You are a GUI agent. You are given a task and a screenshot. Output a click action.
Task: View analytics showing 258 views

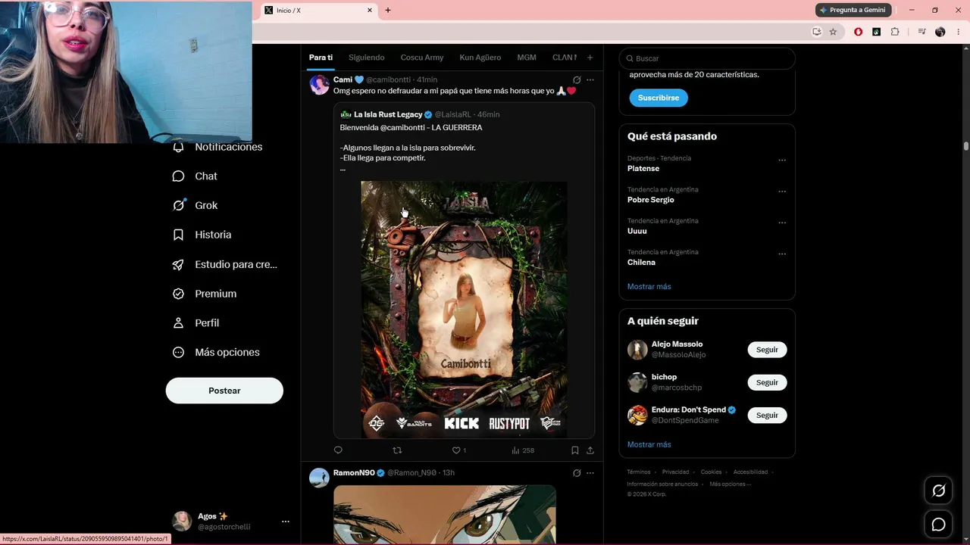pos(523,450)
